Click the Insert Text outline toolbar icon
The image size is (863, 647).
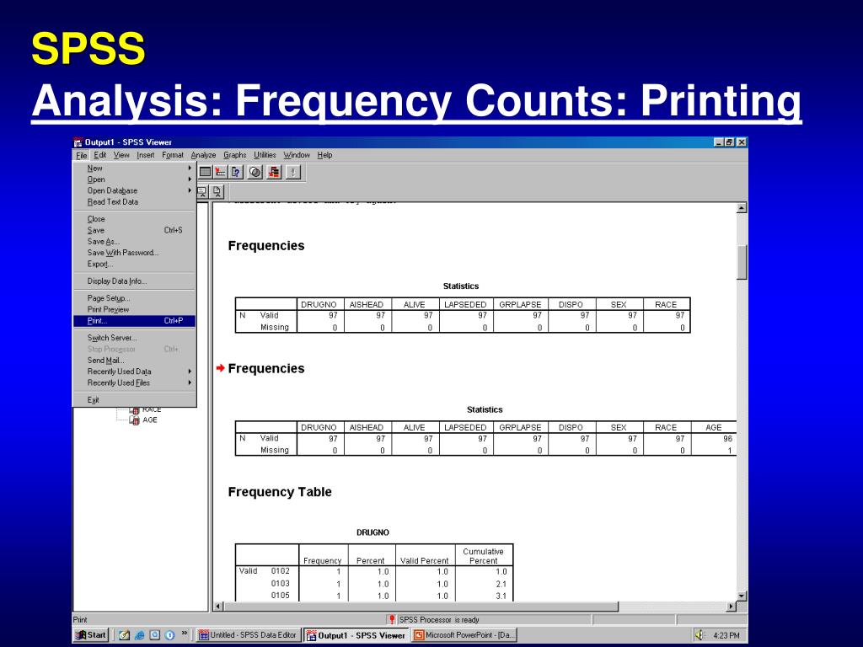tap(217, 192)
